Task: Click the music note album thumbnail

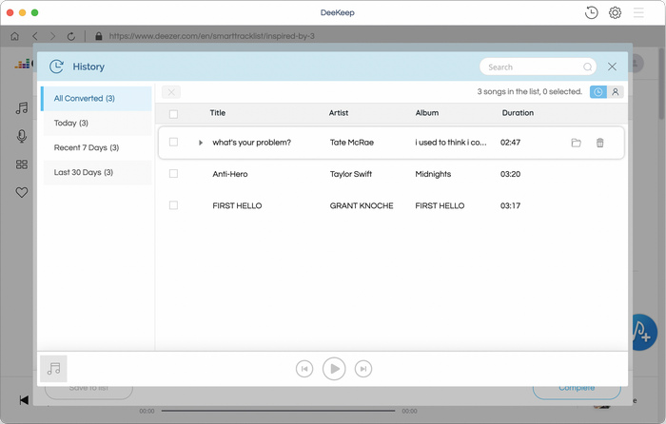Action: (x=53, y=369)
